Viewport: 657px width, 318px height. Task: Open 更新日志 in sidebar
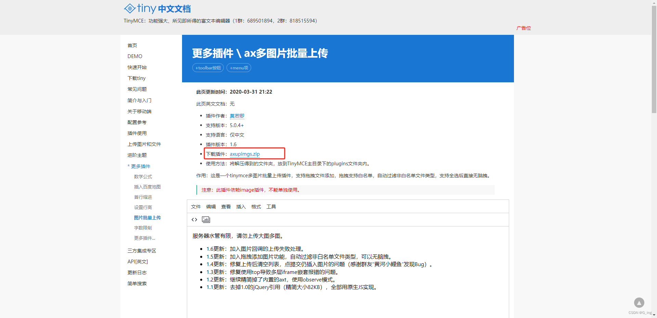tap(137, 273)
